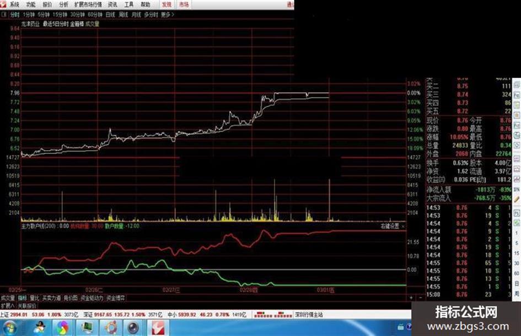Open the 分析 menu
Screen dimensions: 521x336
point(63,4)
